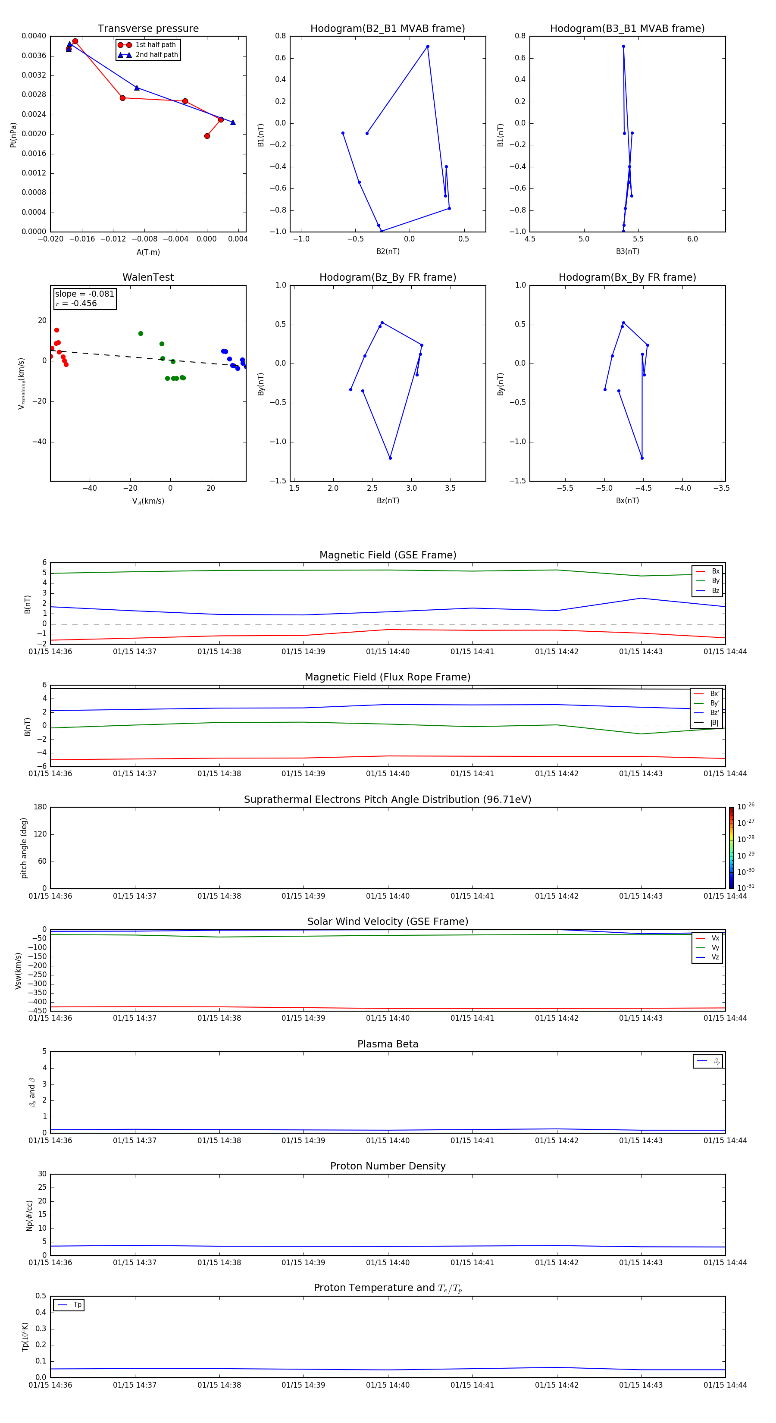The width and height of the screenshot is (776, 1423).
Task: Click the "Transverse pressure" plot title
Action: (148, 29)
